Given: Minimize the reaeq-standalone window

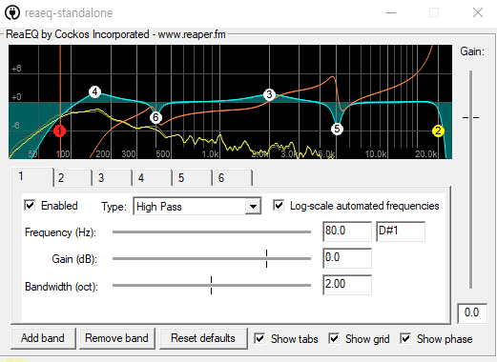Looking at the screenshot, I should 391,13.
